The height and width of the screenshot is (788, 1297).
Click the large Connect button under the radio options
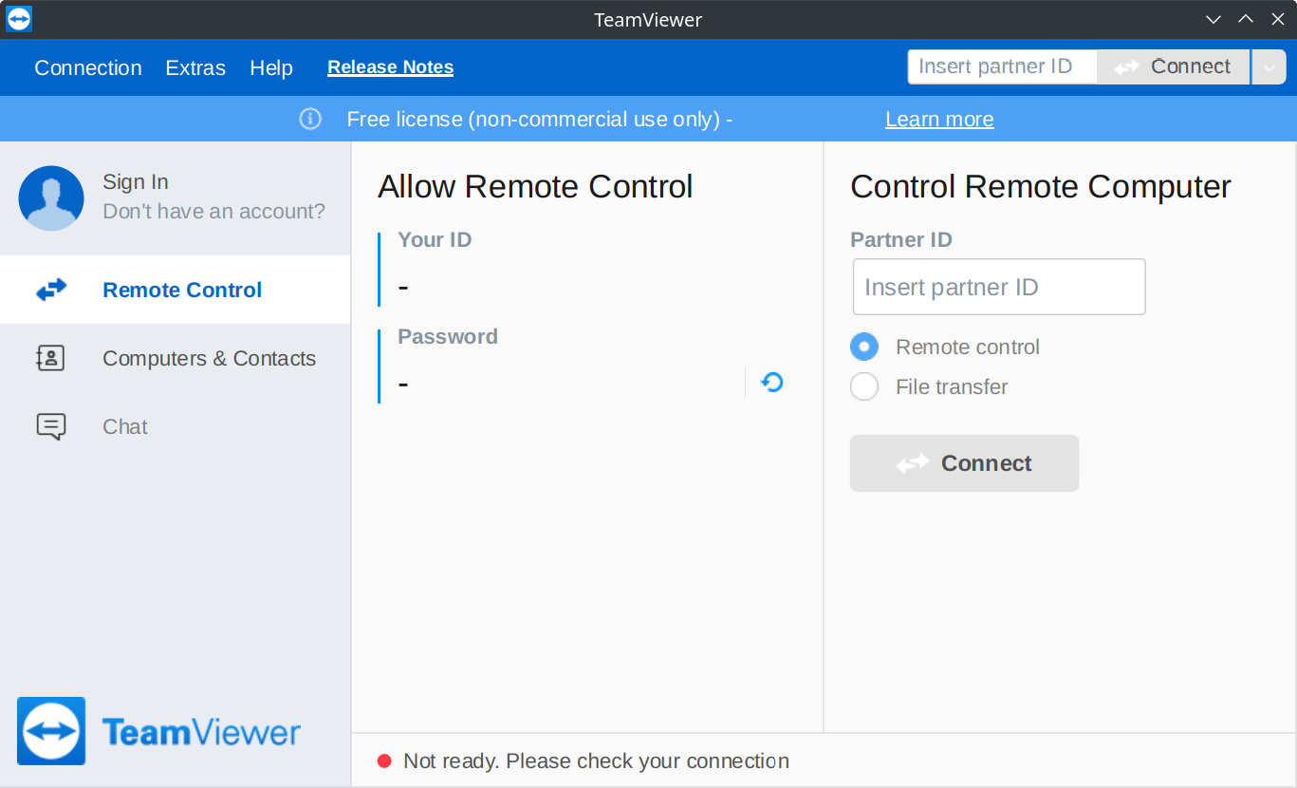point(964,463)
